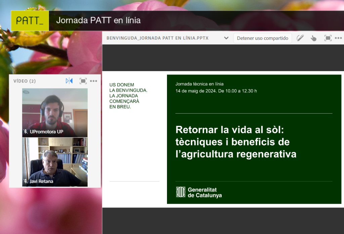The width and height of the screenshot is (344, 234).
Task: Click the Generalitat de Catalunya logo on slide
Action: (199, 192)
